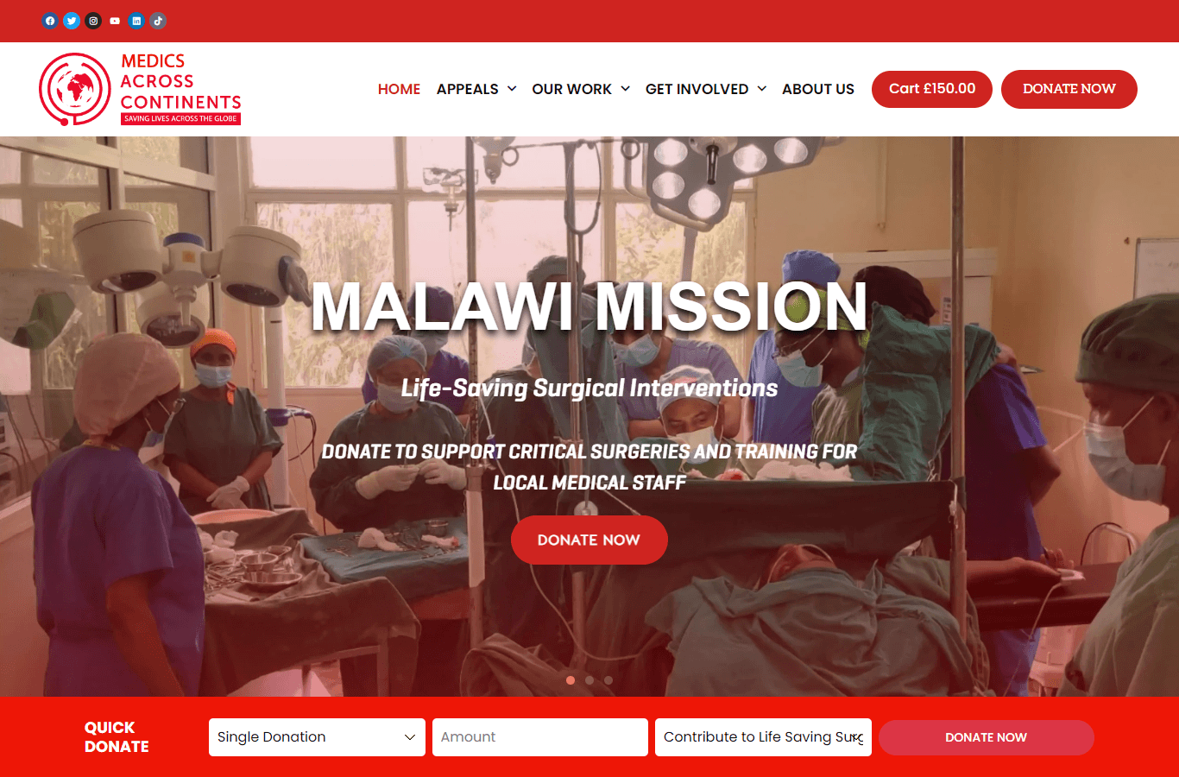Click the Amount input field
Viewport: 1179px width, 777px height.
(x=540, y=737)
